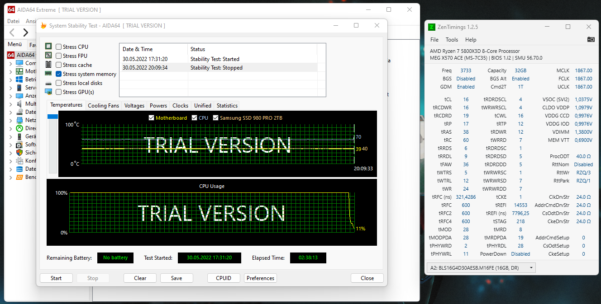Image resolution: width=601 pixels, height=304 pixels.
Task: Open the Datei menu in AIDA64
Action: point(14,21)
